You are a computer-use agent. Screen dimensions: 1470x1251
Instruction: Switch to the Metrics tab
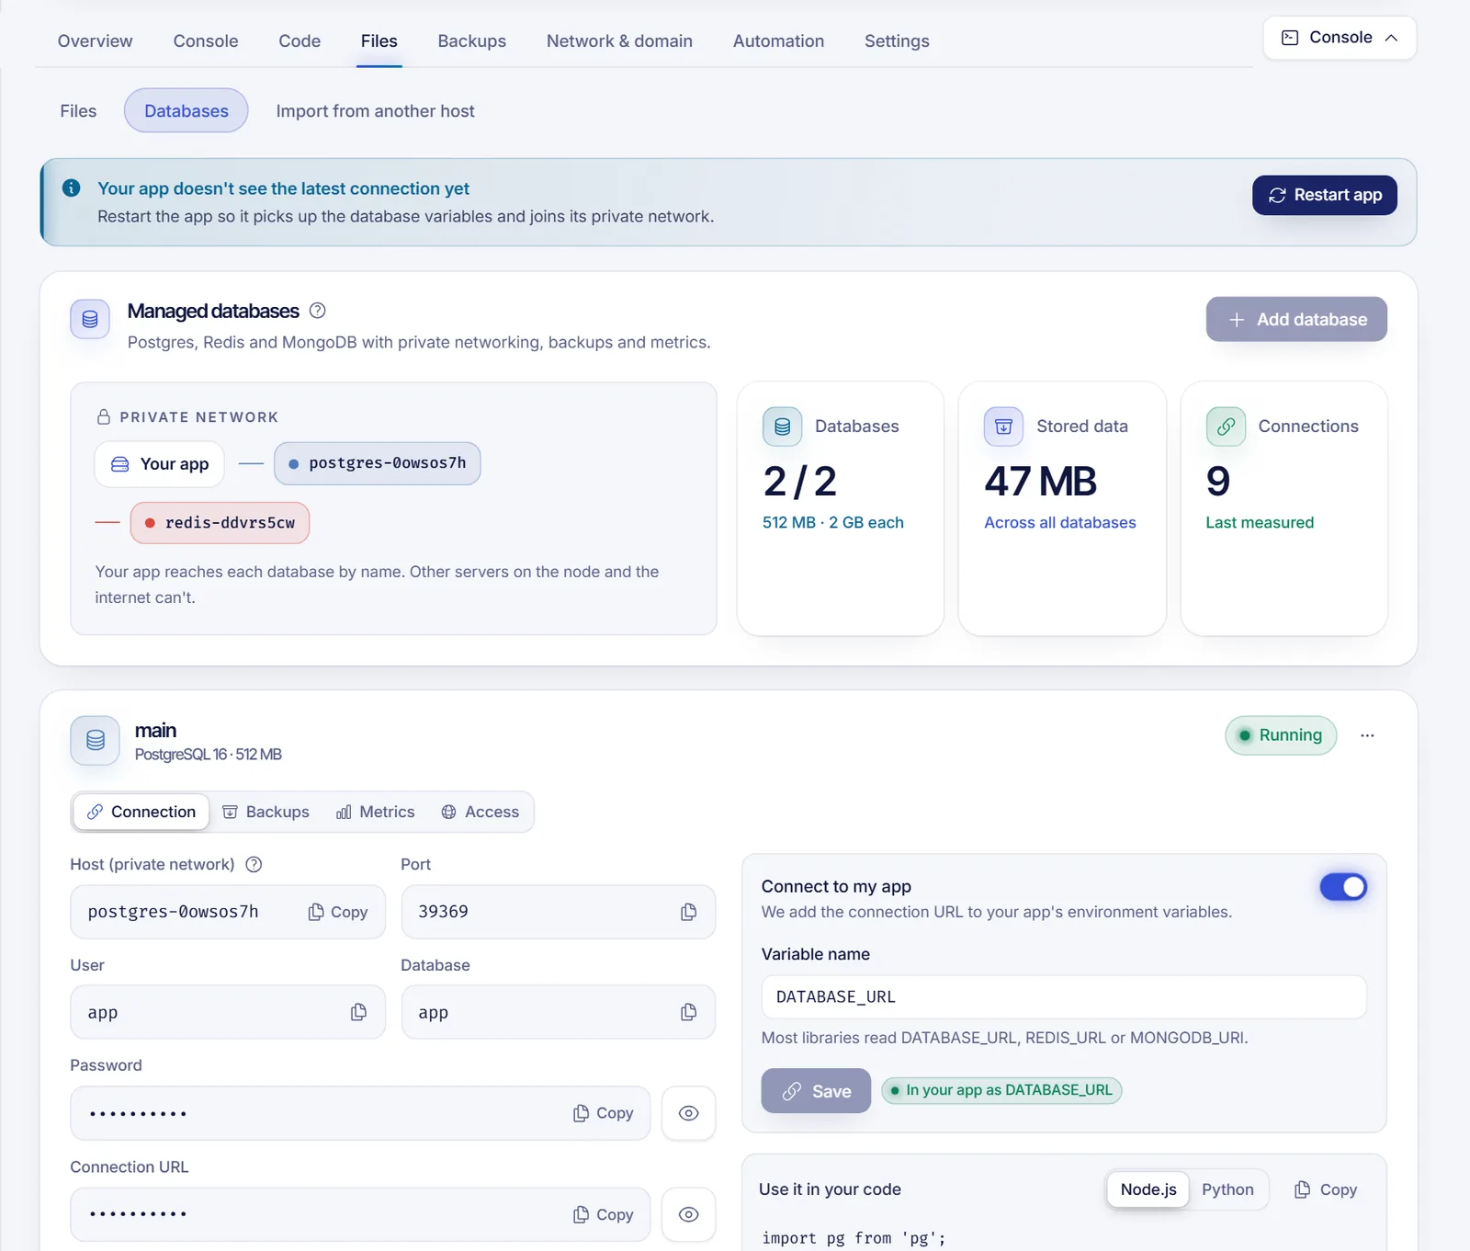click(x=375, y=812)
